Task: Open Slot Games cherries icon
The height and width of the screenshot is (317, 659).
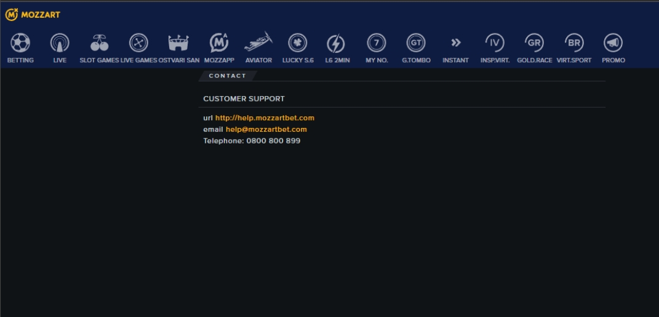Action: coord(99,43)
